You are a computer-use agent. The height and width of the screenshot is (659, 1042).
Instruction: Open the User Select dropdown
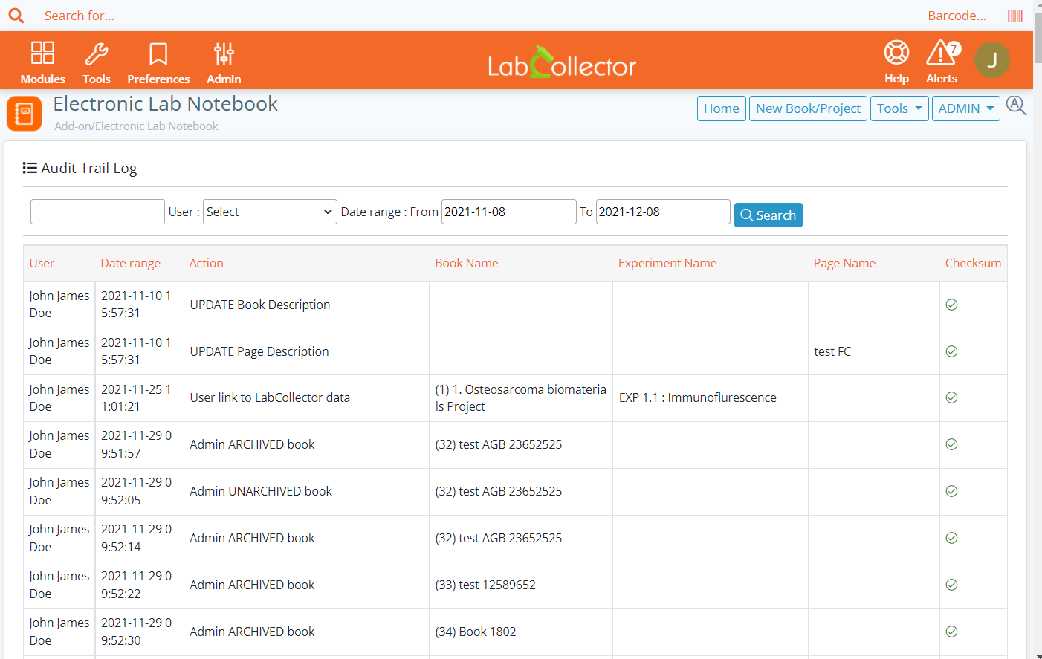[270, 212]
